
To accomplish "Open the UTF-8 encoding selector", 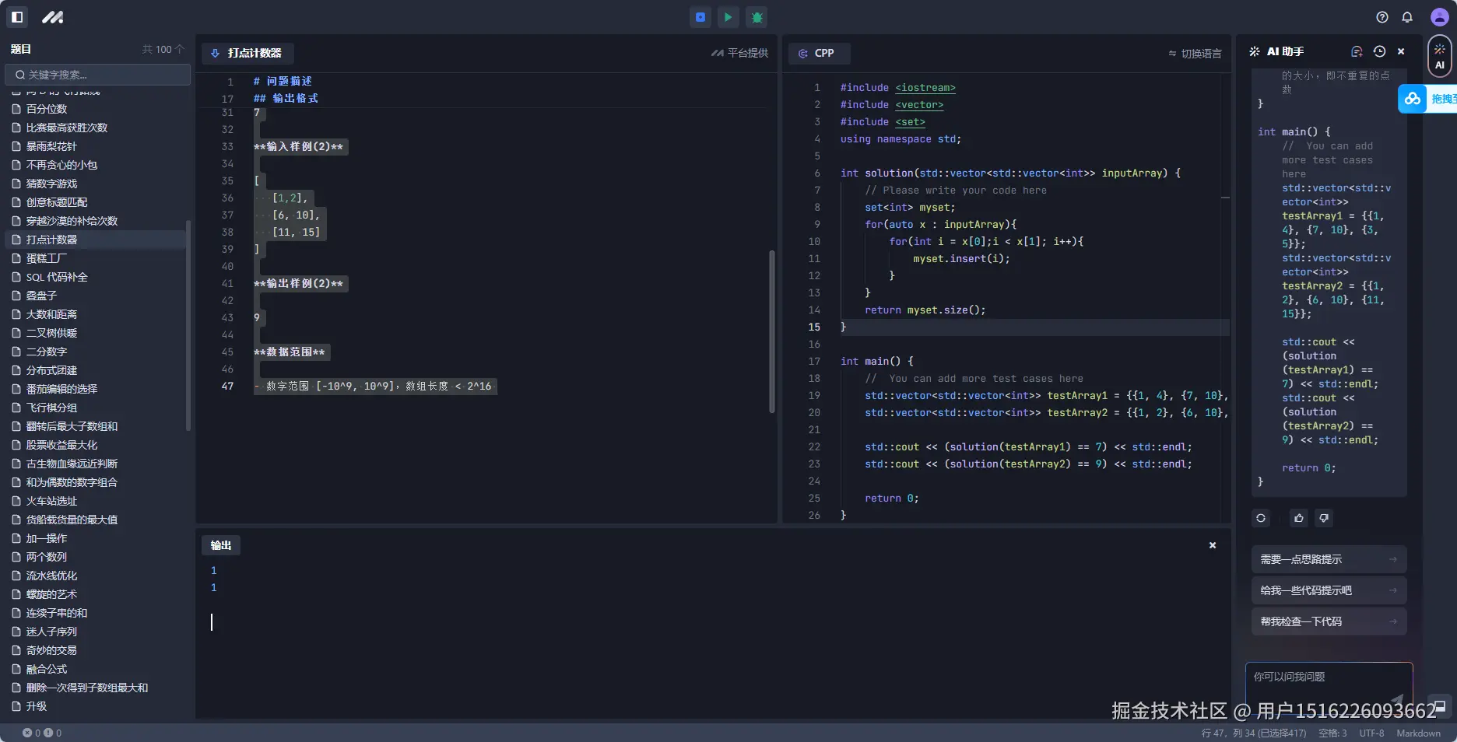I will tap(1371, 733).
